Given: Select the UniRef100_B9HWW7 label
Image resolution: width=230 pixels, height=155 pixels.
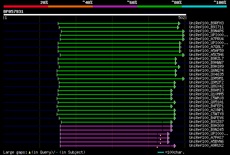Looking at the screenshot, I should (x=206, y=62).
